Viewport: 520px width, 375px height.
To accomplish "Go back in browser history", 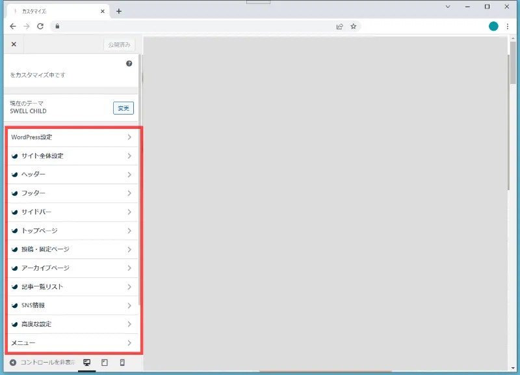I will [12, 26].
